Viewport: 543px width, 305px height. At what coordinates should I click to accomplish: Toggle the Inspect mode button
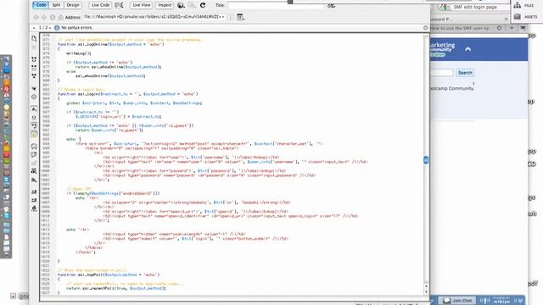pos(164,5)
